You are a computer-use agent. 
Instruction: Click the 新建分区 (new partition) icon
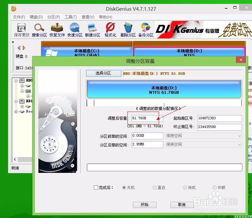pos(93,30)
